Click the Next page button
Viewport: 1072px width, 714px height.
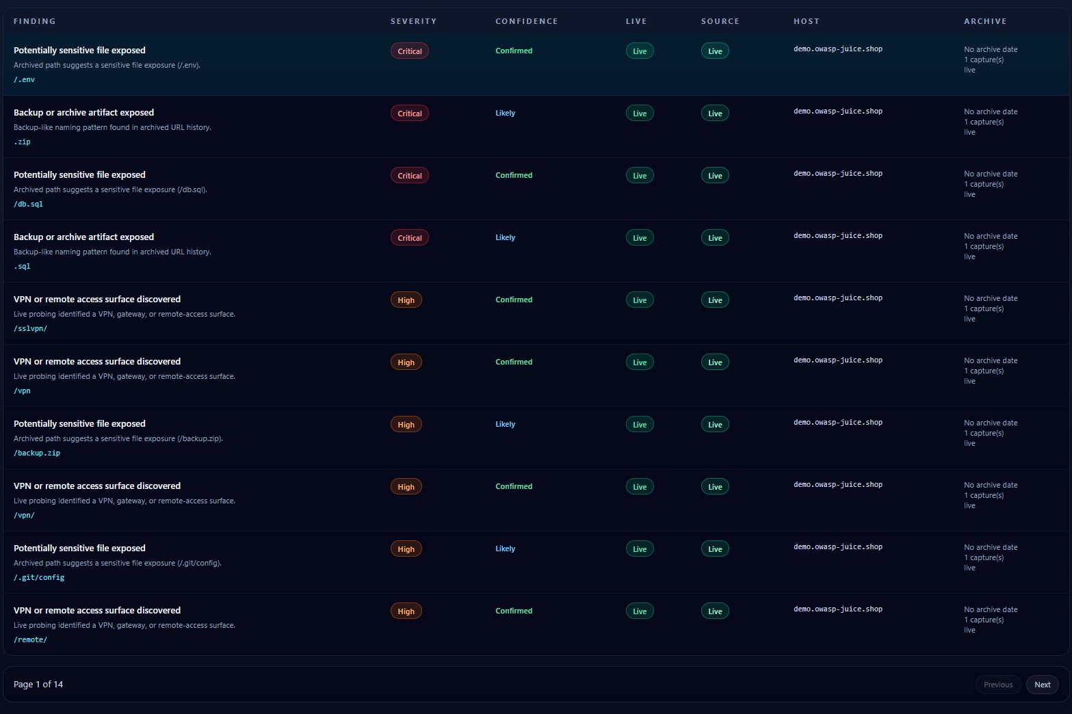point(1042,685)
